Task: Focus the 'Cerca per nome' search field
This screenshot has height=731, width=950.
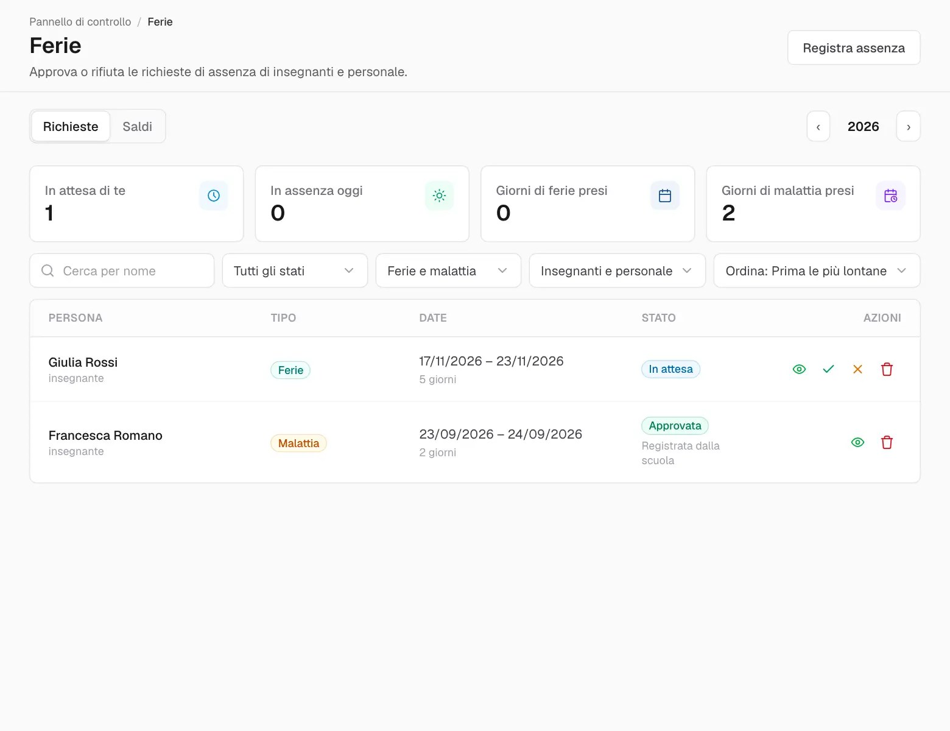Action: pyautogui.click(x=122, y=270)
